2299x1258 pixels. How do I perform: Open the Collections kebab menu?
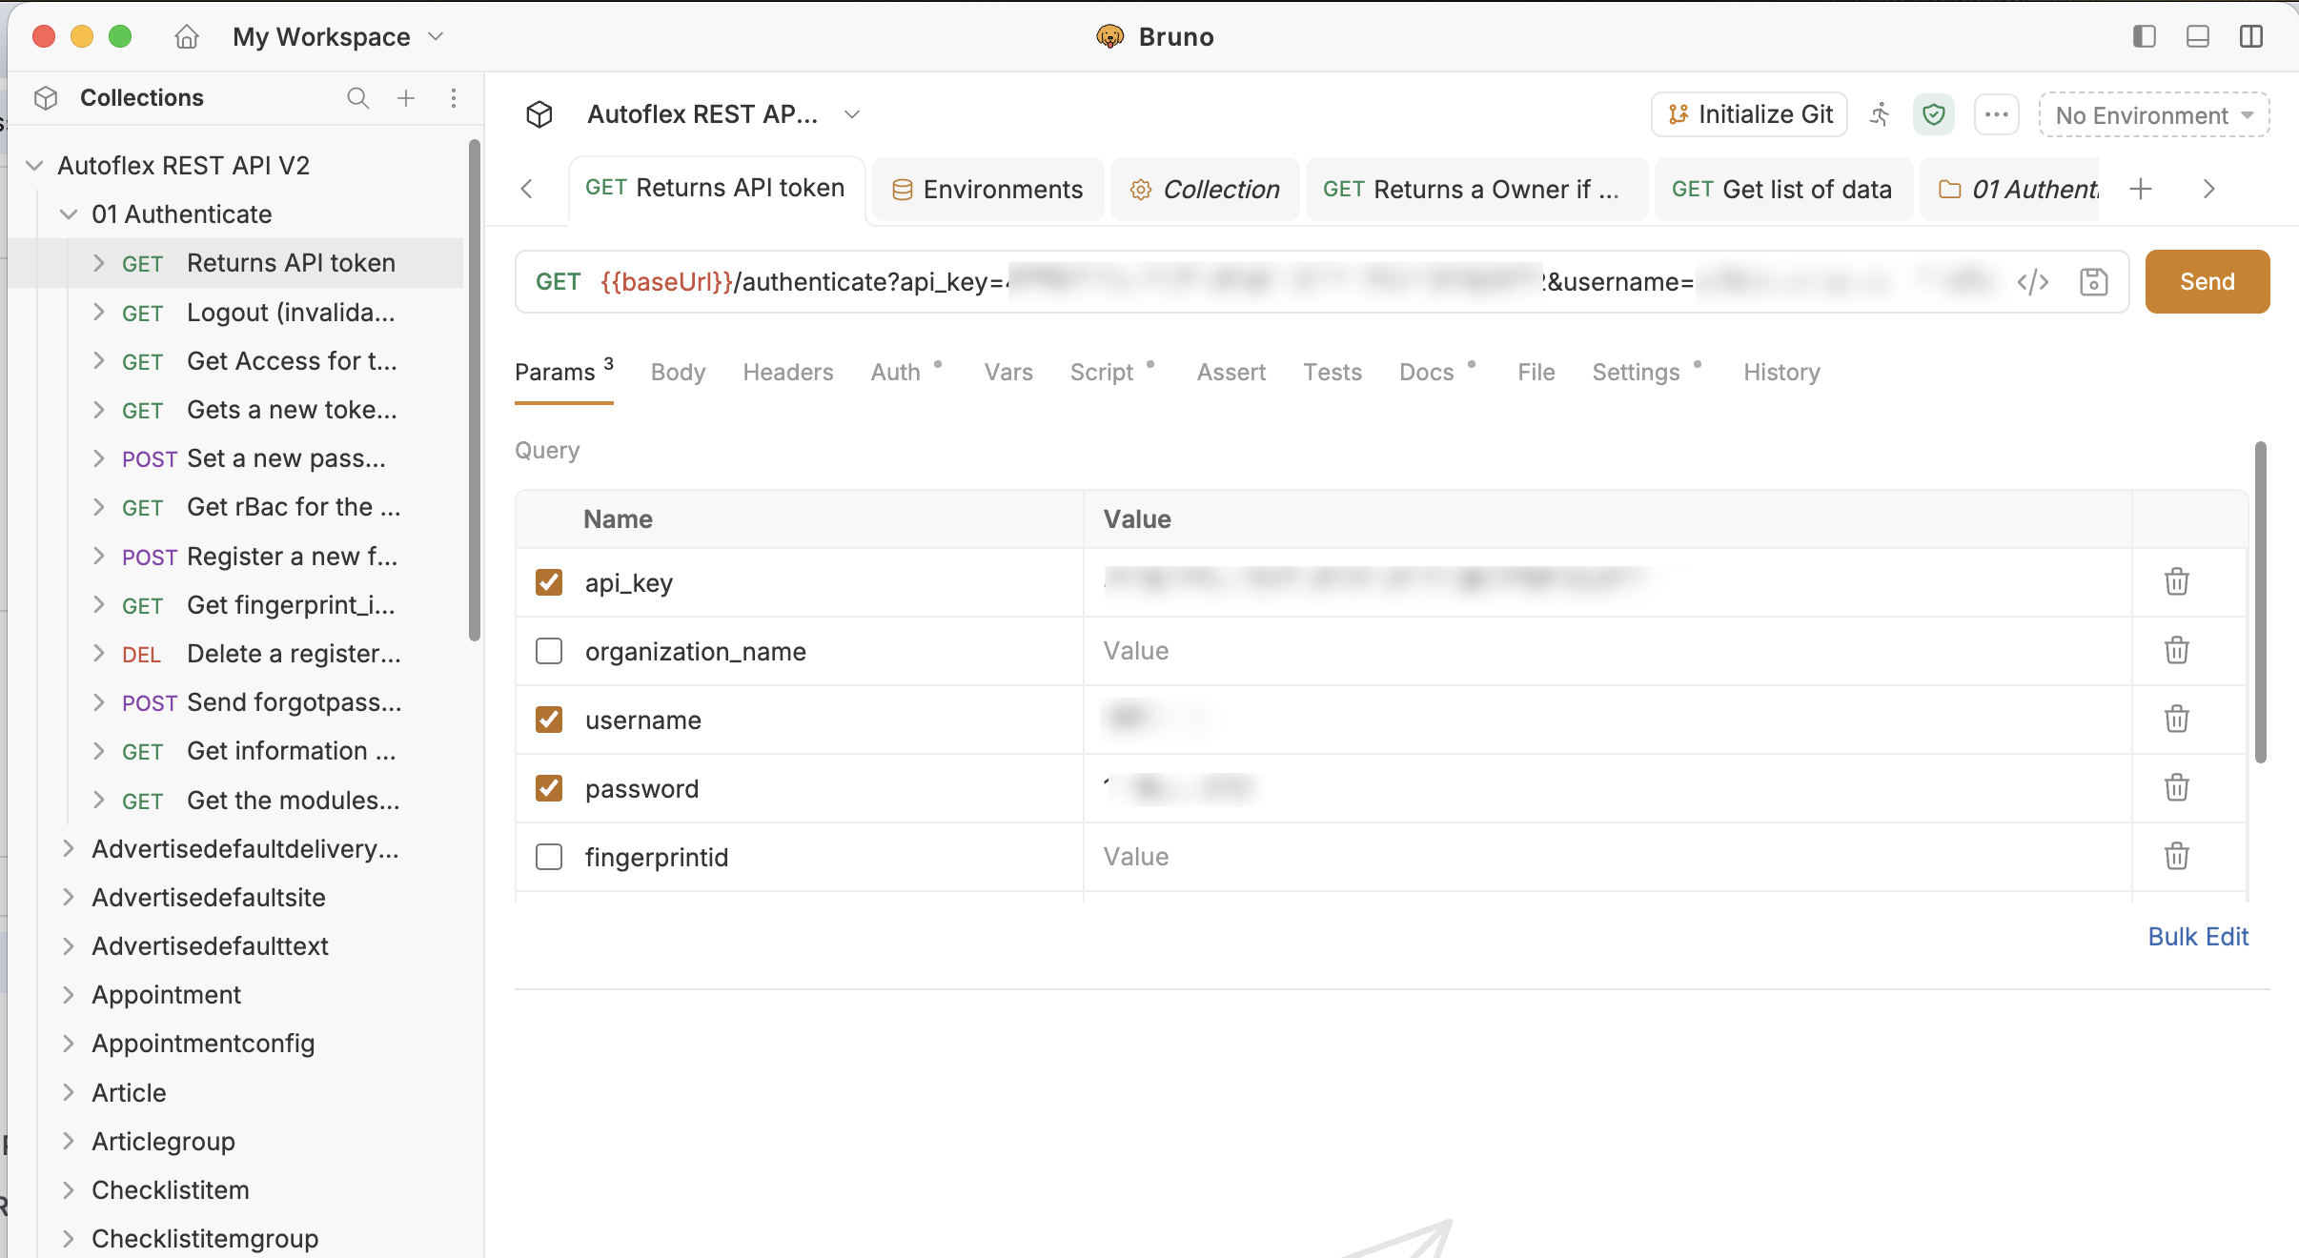(454, 98)
